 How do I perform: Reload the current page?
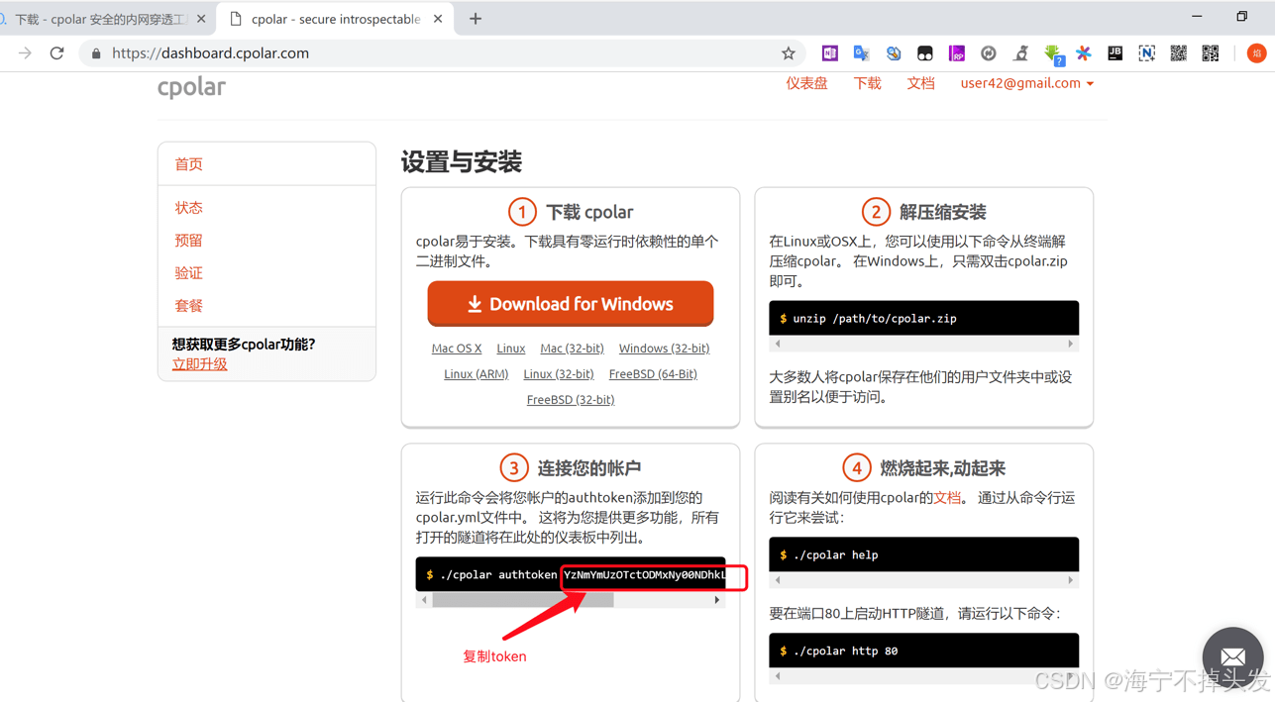(x=56, y=53)
